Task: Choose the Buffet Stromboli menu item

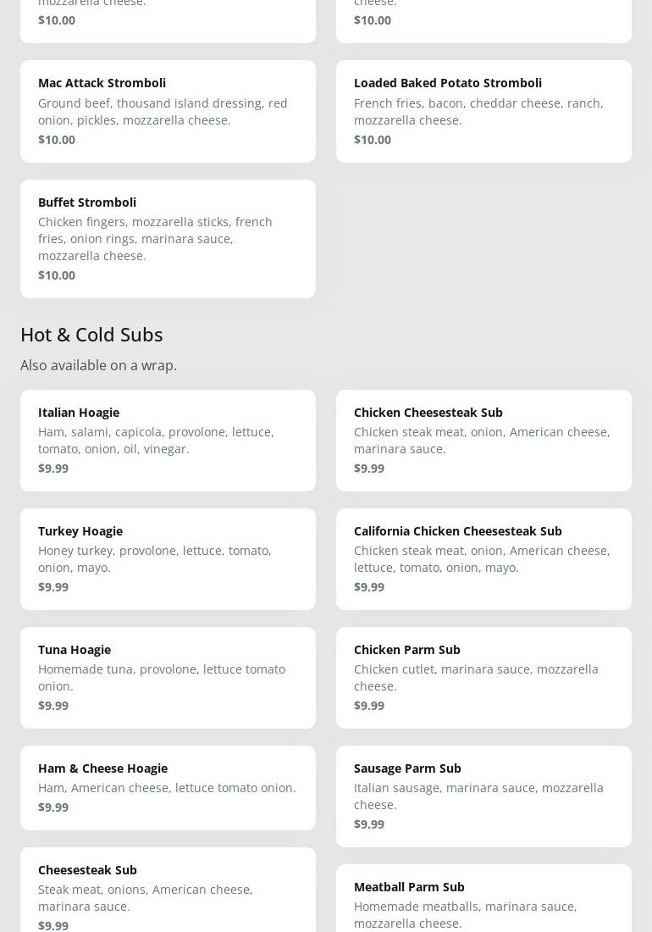Action: pos(168,238)
